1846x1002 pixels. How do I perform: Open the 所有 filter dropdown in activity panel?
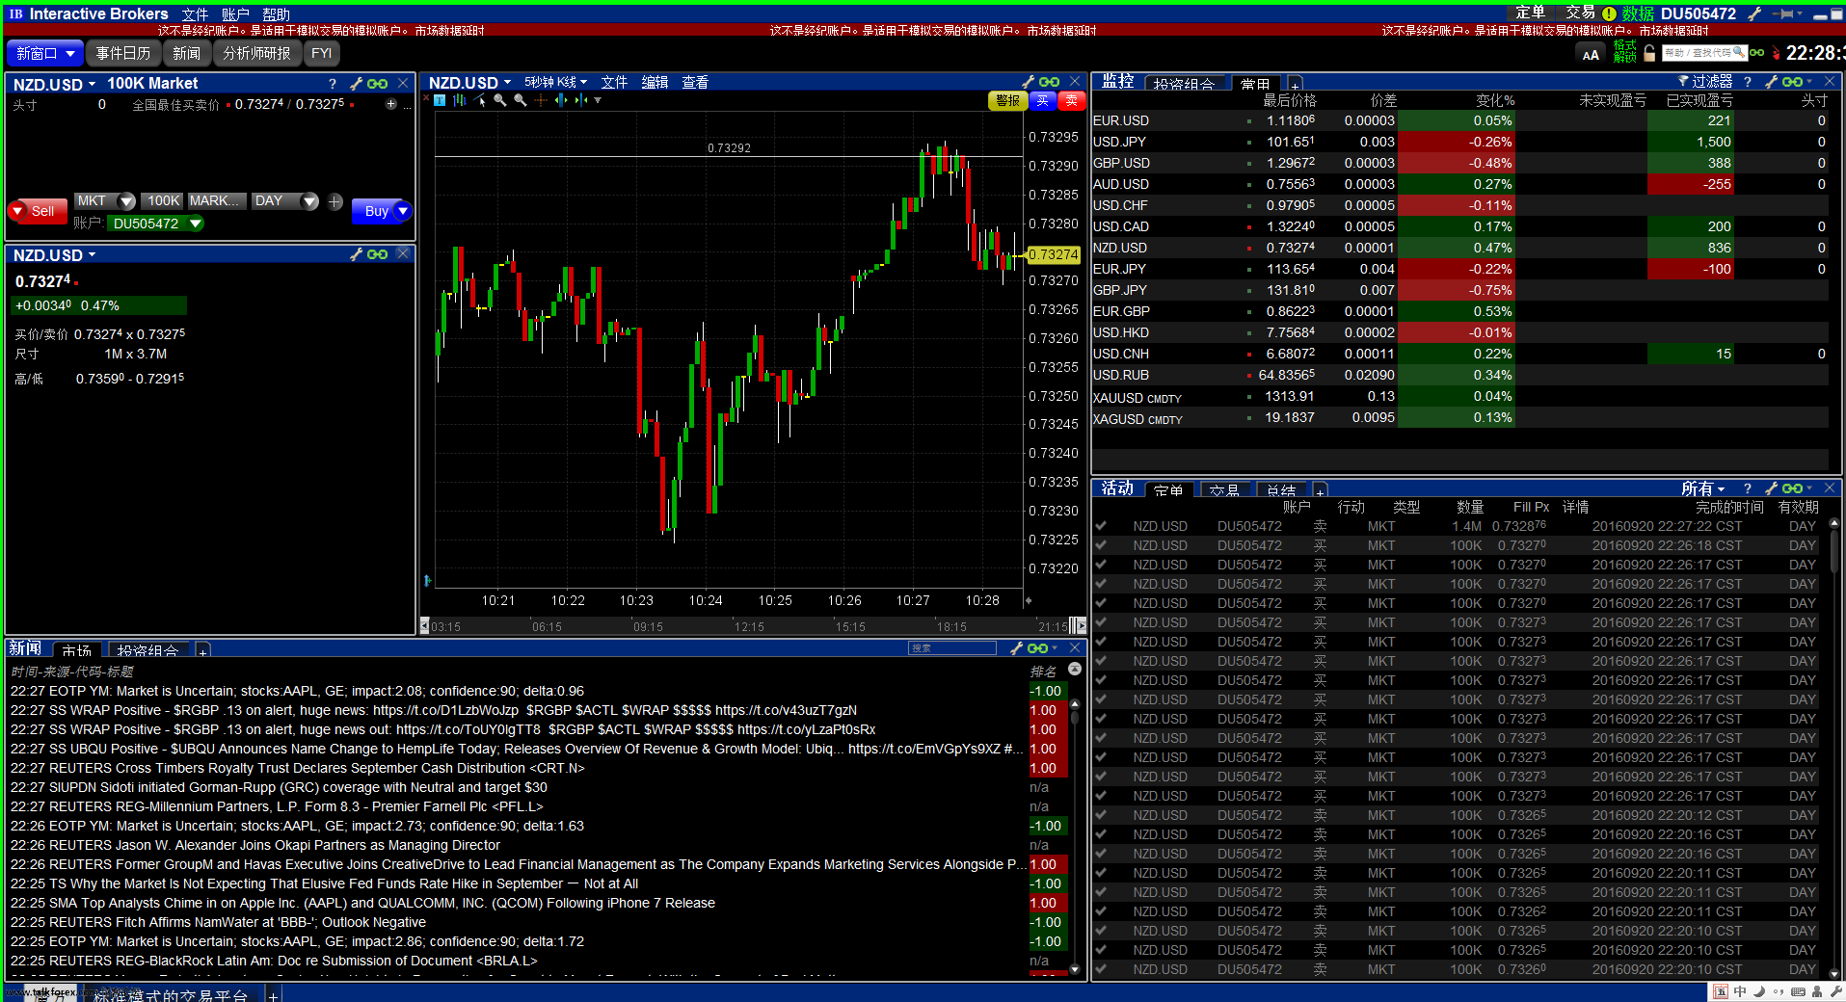pyautogui.click(x=1703, y=488)
